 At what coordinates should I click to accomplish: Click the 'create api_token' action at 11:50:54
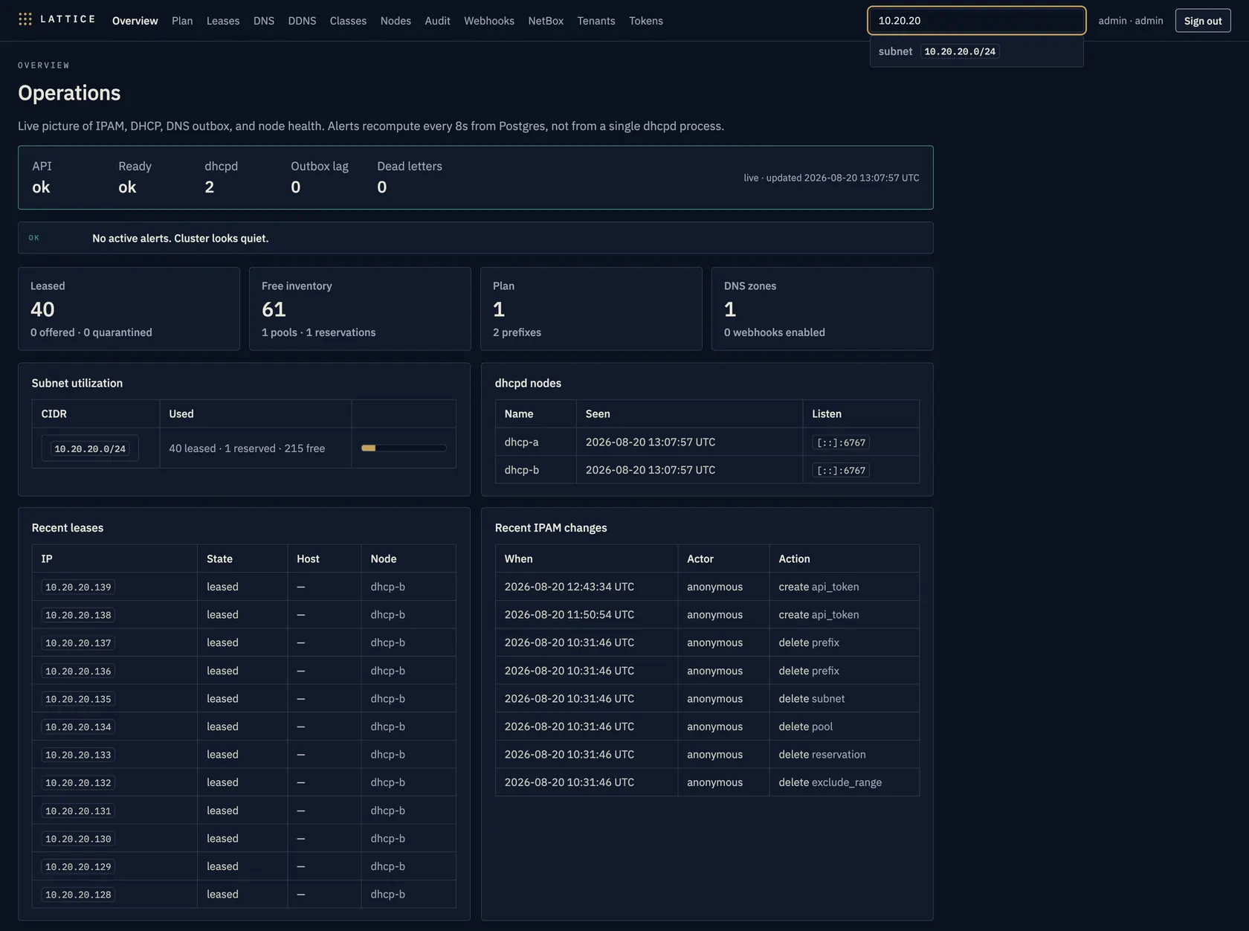pyautogui.click(x=819, y=615)
